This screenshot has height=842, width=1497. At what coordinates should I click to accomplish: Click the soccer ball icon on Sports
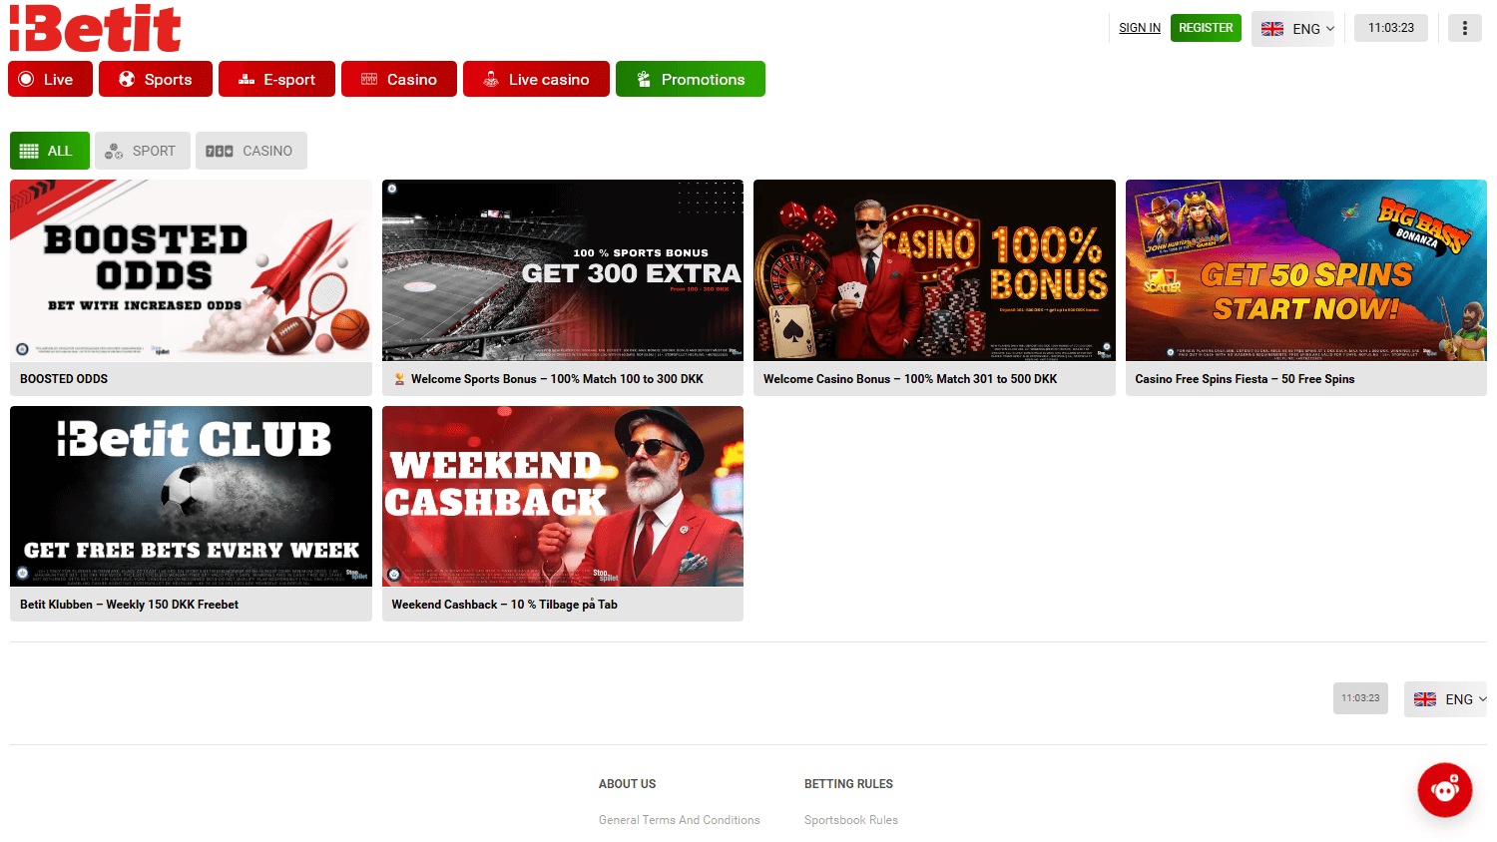(125, 79)
